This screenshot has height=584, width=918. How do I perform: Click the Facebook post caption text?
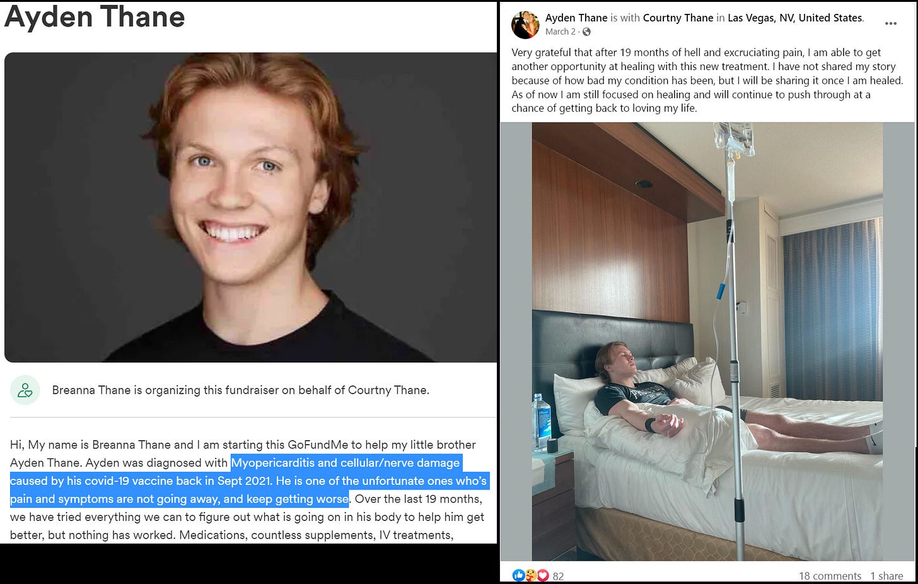(x=707, y=80)
